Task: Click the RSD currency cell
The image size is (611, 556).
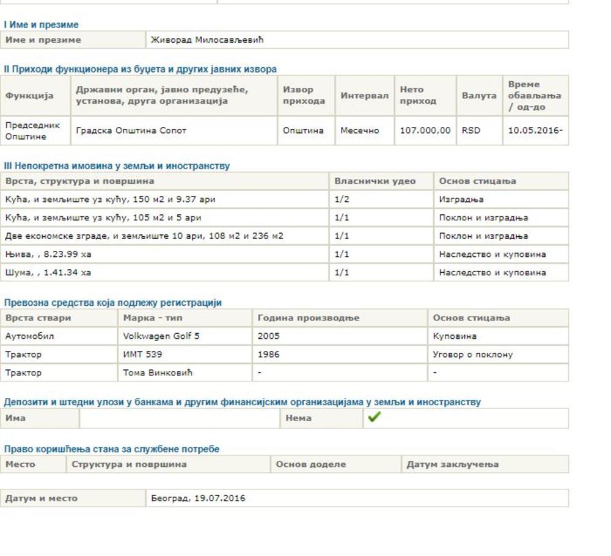Action: coord(471,131)
